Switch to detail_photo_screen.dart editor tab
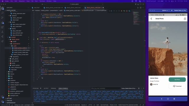Screen dimensions: 189x106 53,8
